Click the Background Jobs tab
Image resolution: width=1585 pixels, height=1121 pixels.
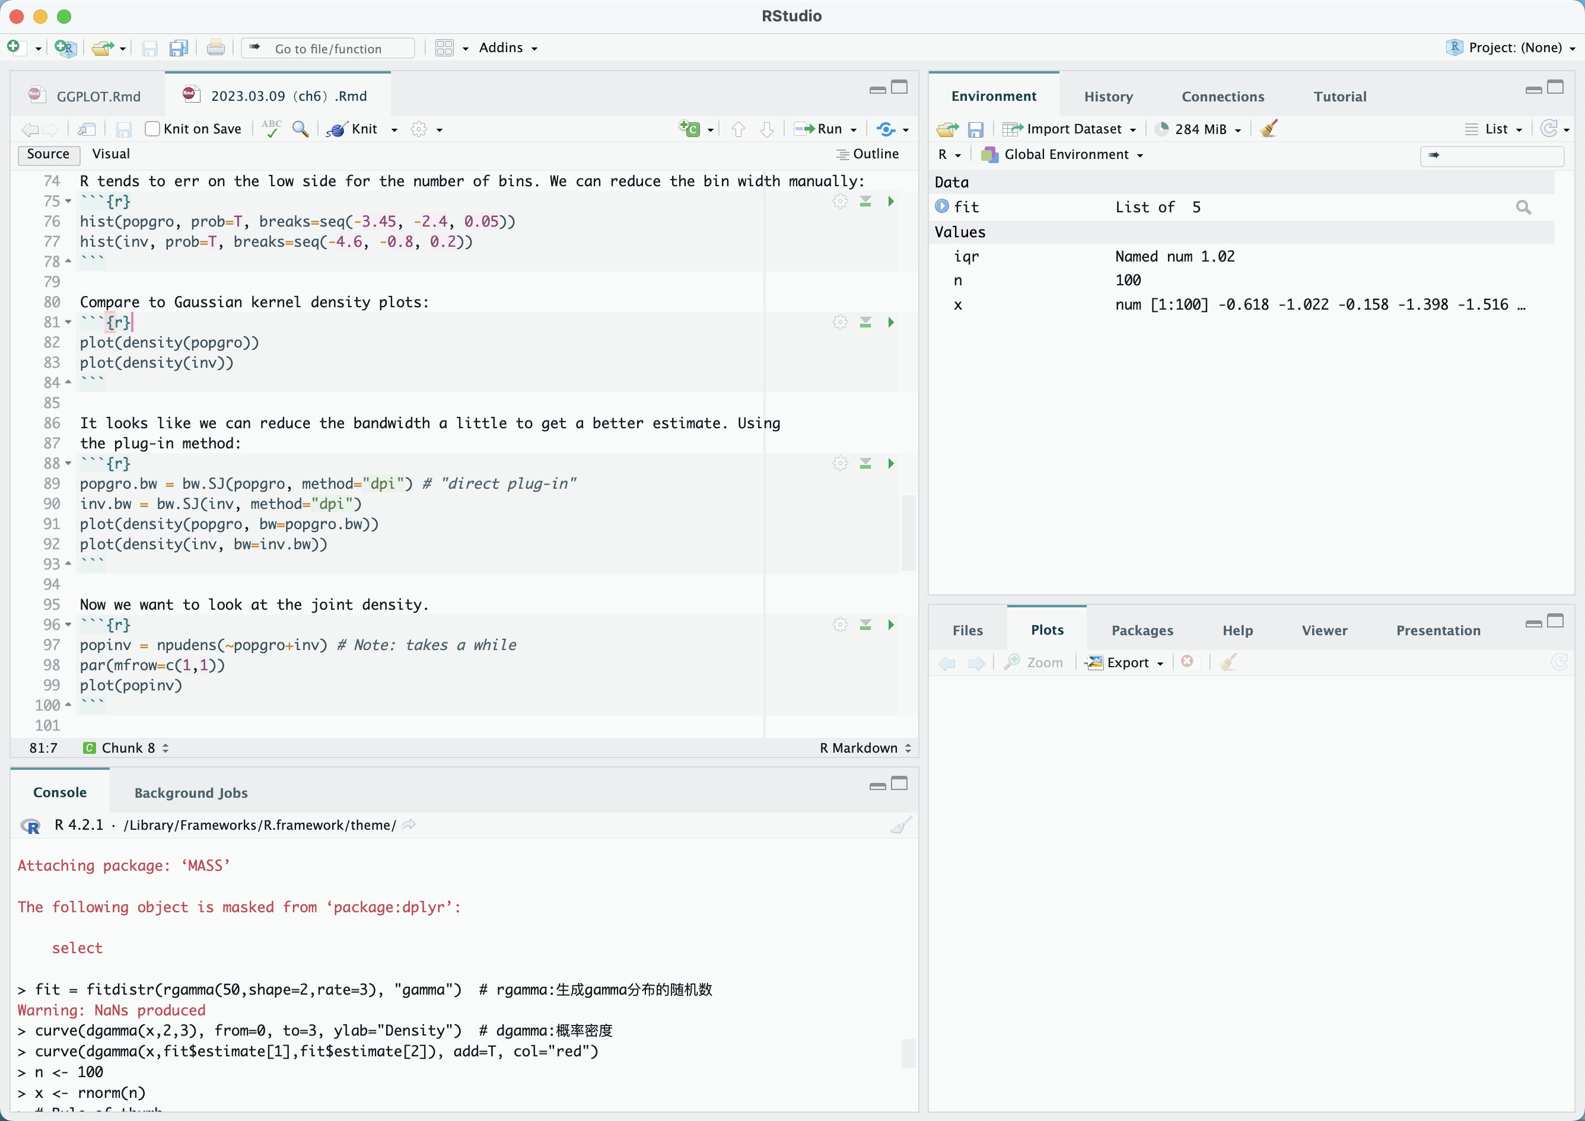click(x=189, y=791)
